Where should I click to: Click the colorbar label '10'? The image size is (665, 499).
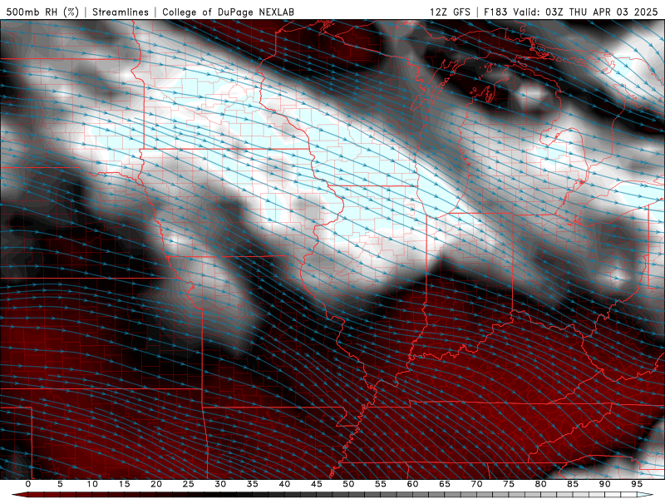(92, 484)
